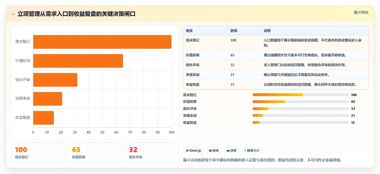380x174 pixels.
Task: Click the 需求登记 label in progress list
Action: pyautogui.click(x=190, y=95)
